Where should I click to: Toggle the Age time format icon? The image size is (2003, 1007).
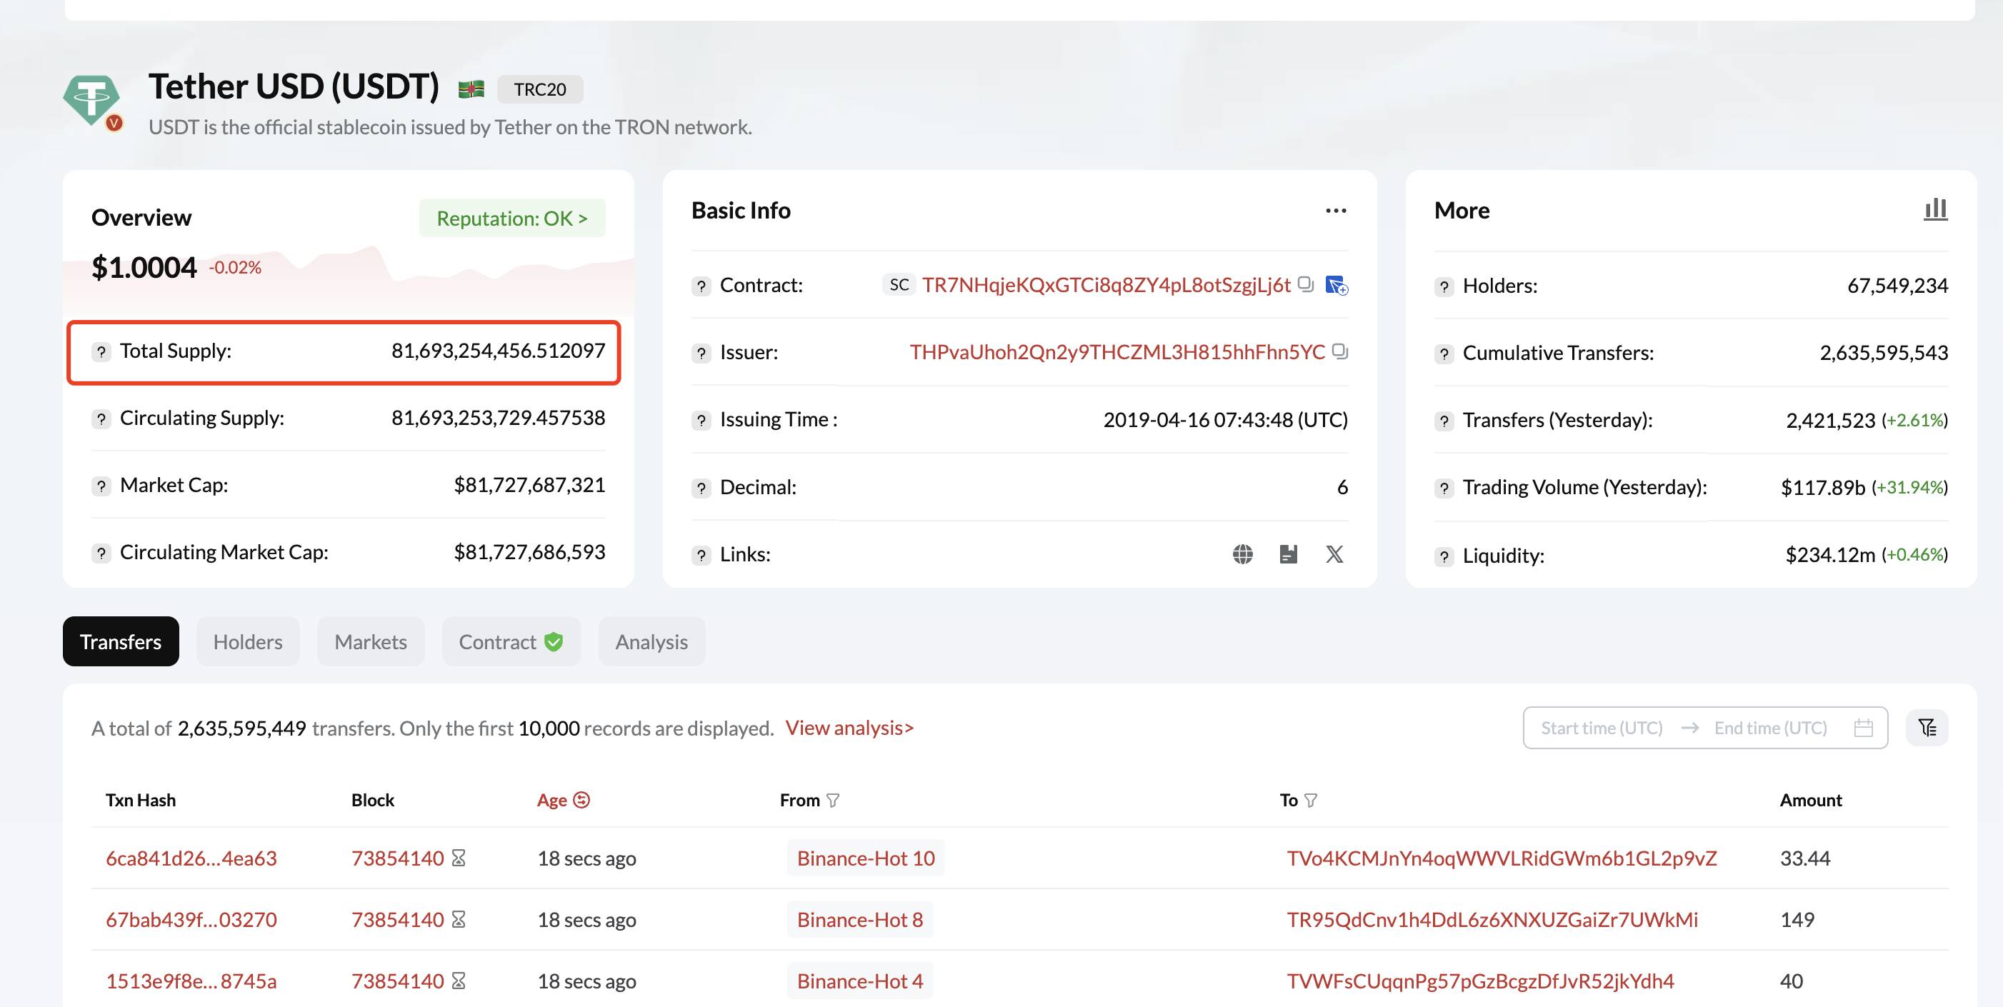point(581,799)
